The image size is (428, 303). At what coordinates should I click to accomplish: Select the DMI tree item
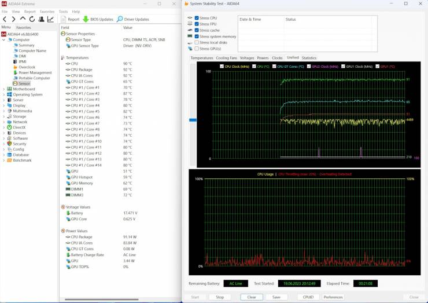click(23, 56)
